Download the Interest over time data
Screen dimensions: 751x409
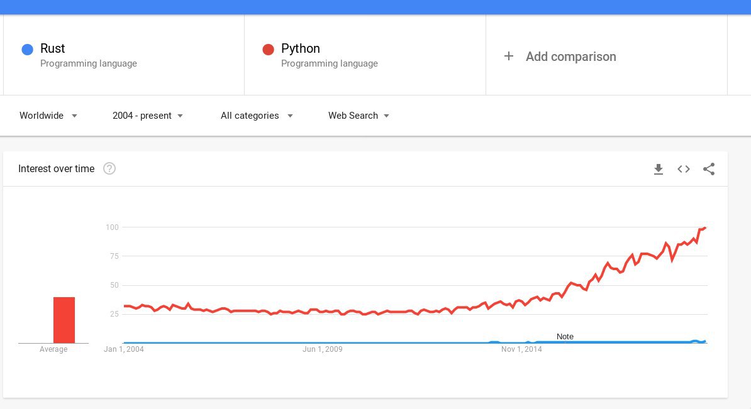[659, 169]
